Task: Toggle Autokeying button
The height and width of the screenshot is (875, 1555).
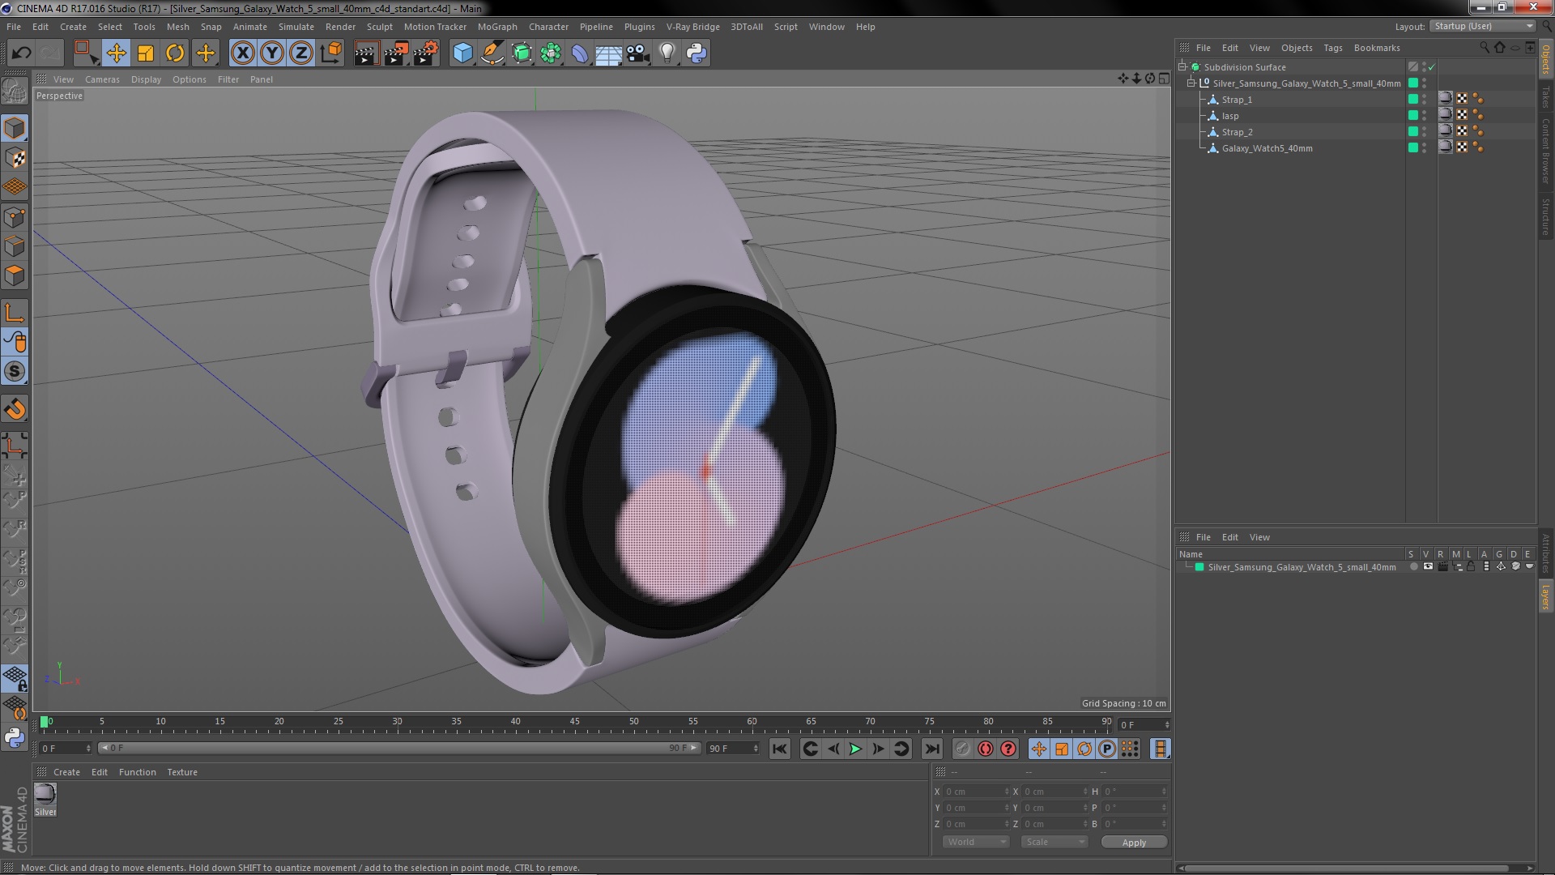Action: point(985,749)
